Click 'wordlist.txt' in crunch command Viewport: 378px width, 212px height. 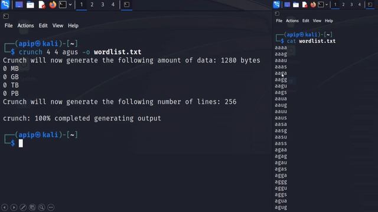pyautogui.click(x=118, y=52)
